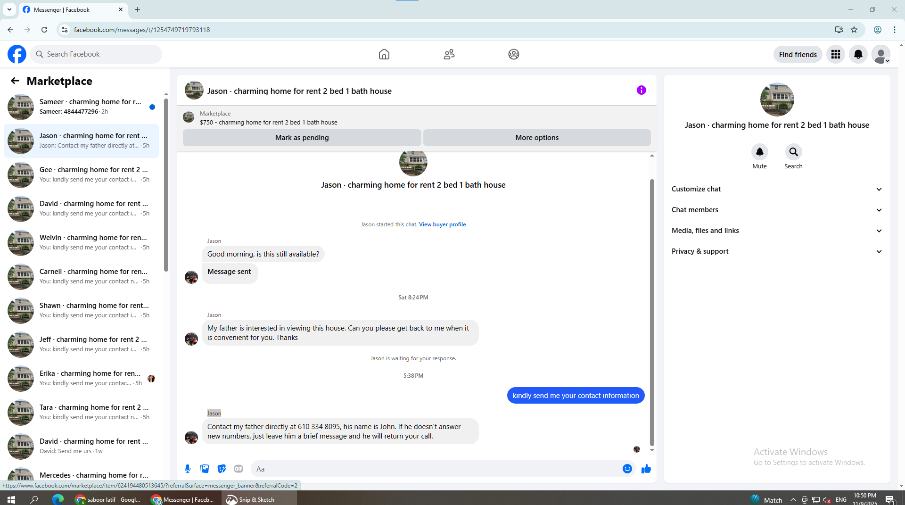Click the large listing photo in info panel

(777, 99)
